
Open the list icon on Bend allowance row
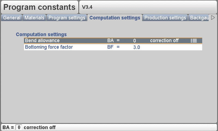click(194, 41)
